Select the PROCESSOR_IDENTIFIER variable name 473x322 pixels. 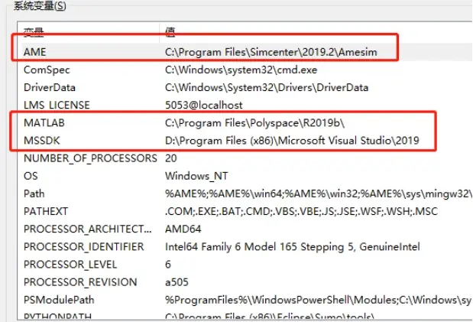[84, 247]
